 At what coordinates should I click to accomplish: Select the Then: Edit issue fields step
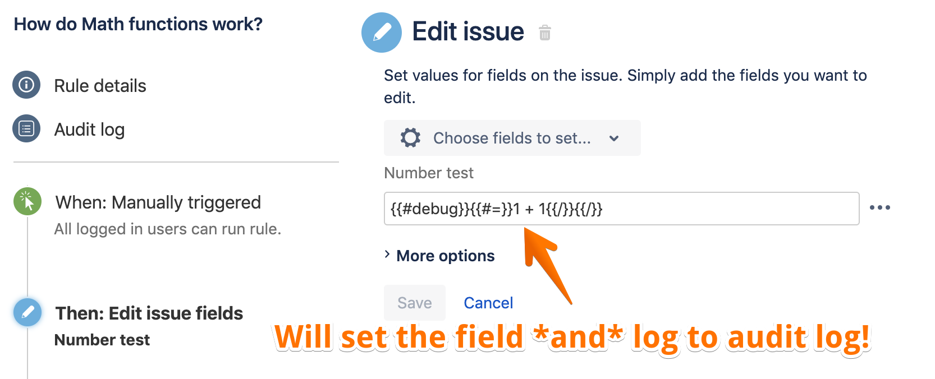149,313
